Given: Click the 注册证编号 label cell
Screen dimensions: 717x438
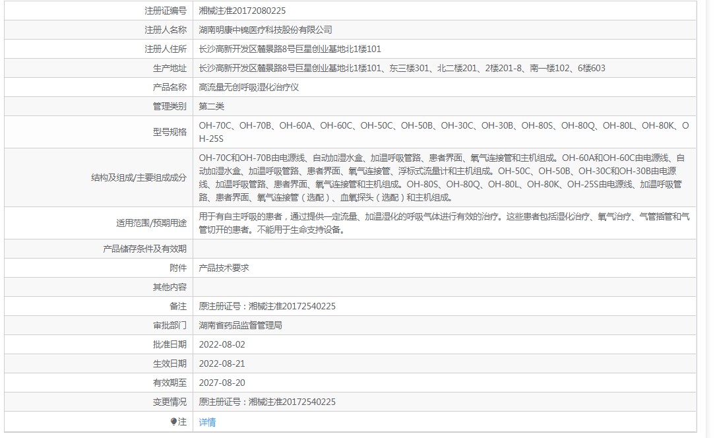Looking at the screenshot, I should 166,11.
